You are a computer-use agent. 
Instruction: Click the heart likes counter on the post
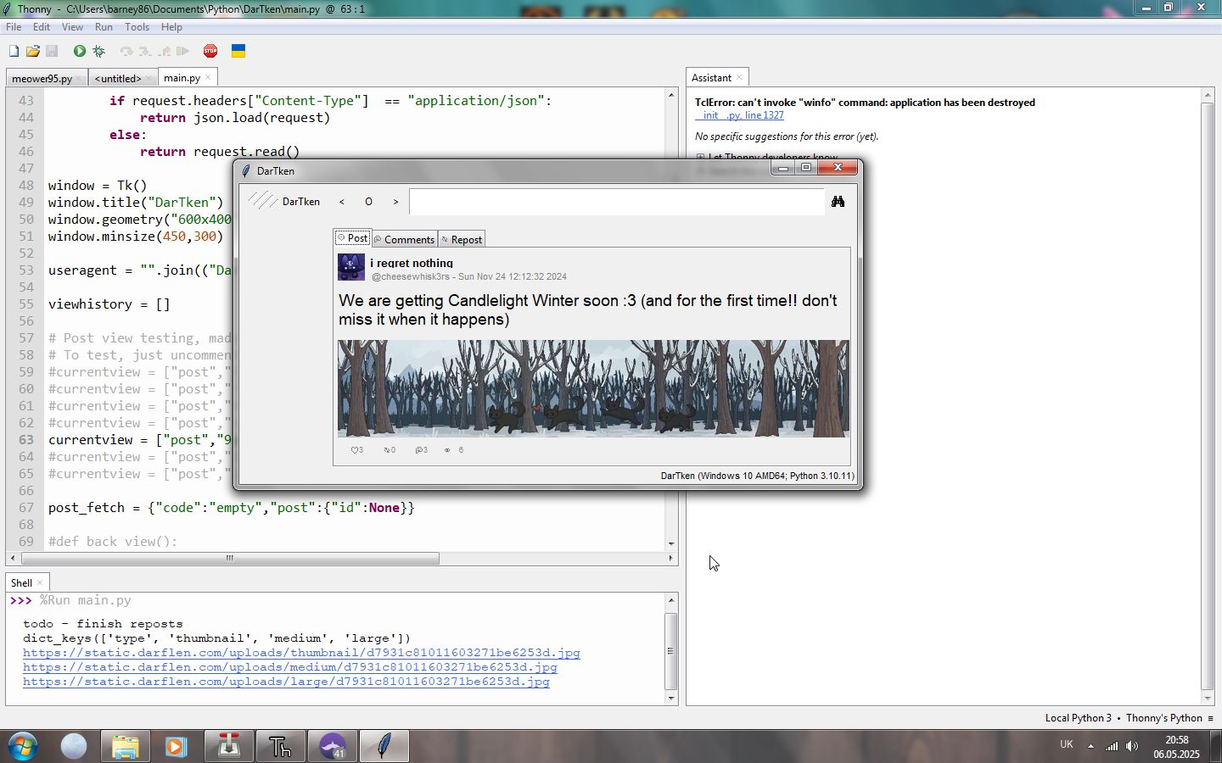pos(357,450)
